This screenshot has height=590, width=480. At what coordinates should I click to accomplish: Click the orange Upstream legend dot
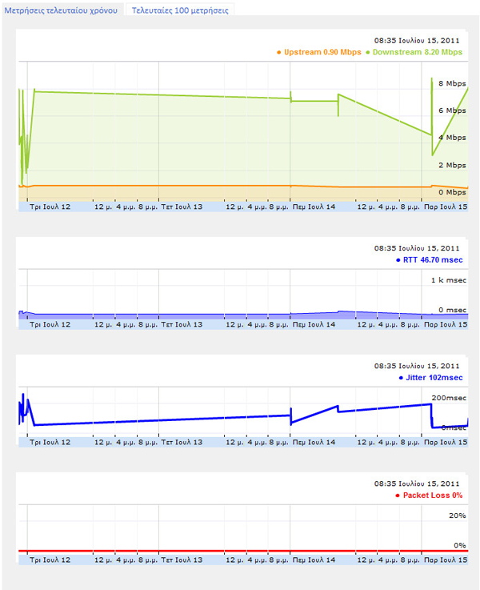point(278,52)
